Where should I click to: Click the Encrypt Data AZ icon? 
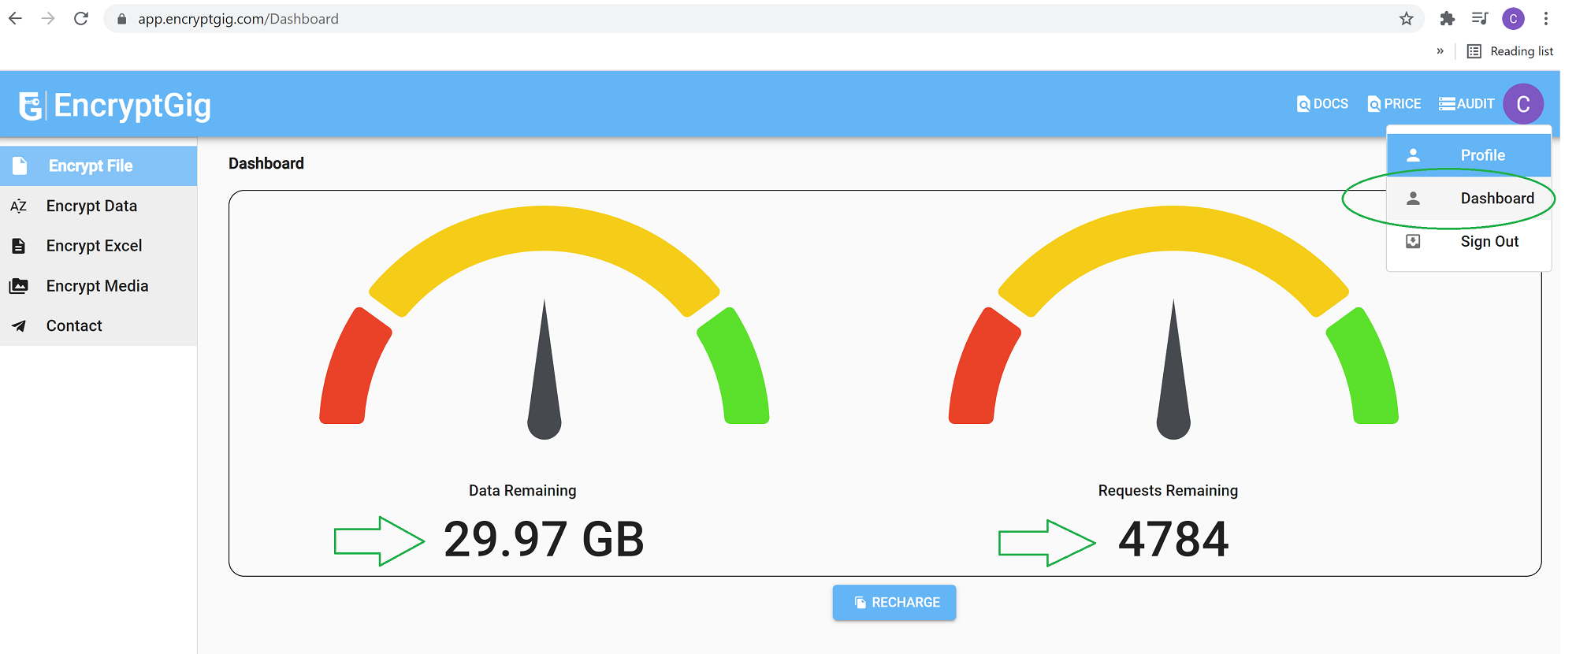[x=19, y=206]
